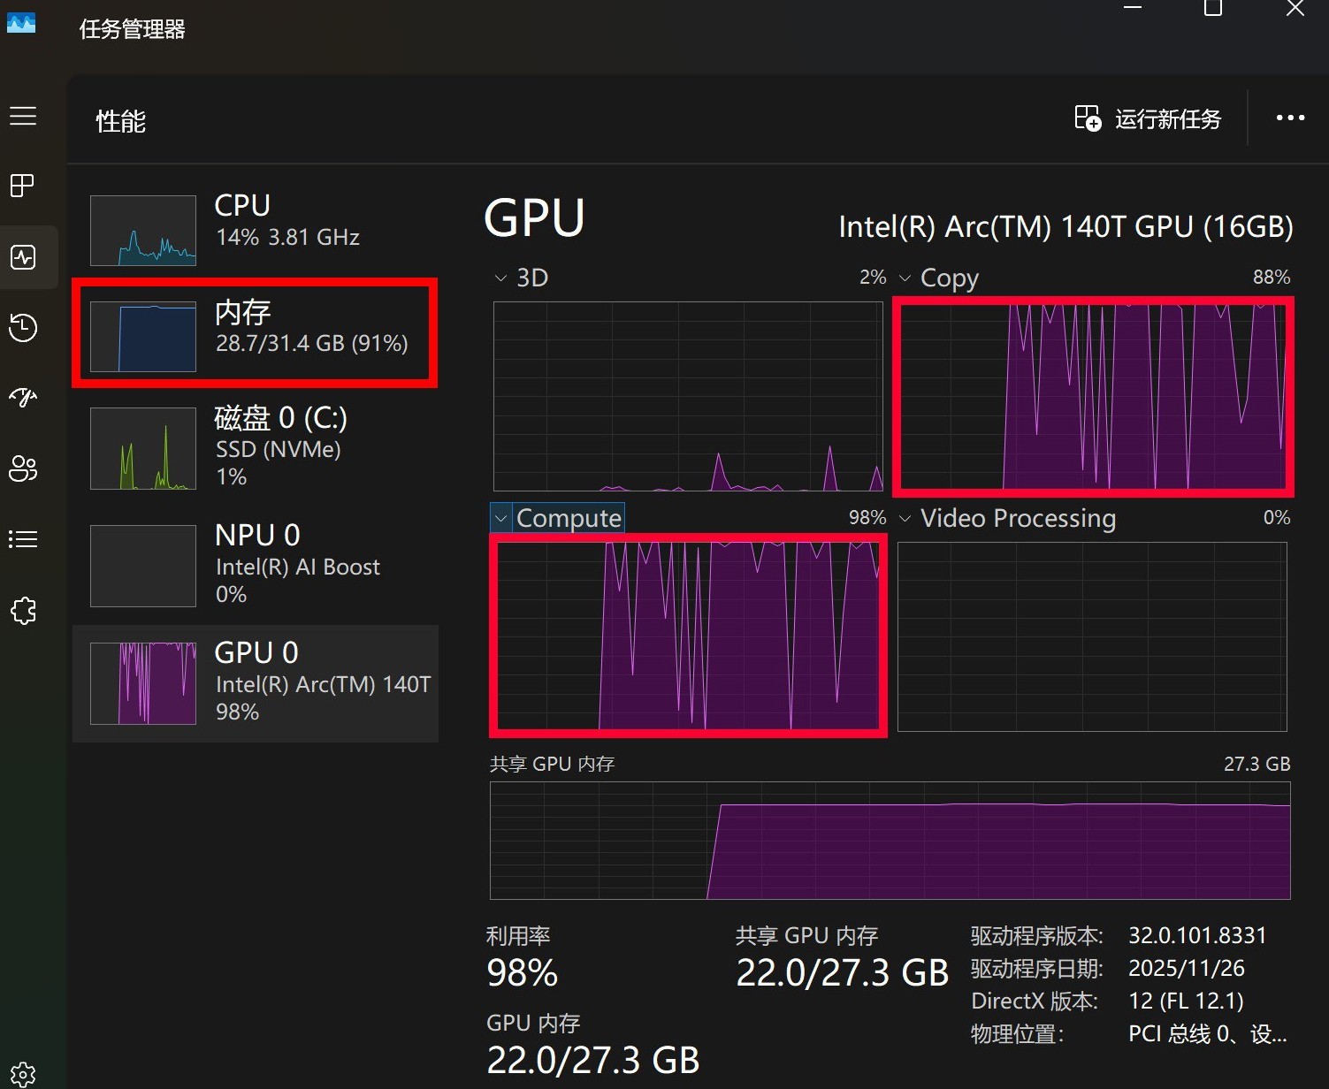Click driver version 32.0.101.8331

click(1197, 935)
